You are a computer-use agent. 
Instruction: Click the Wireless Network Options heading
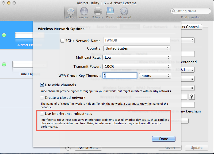coord(61,29)
